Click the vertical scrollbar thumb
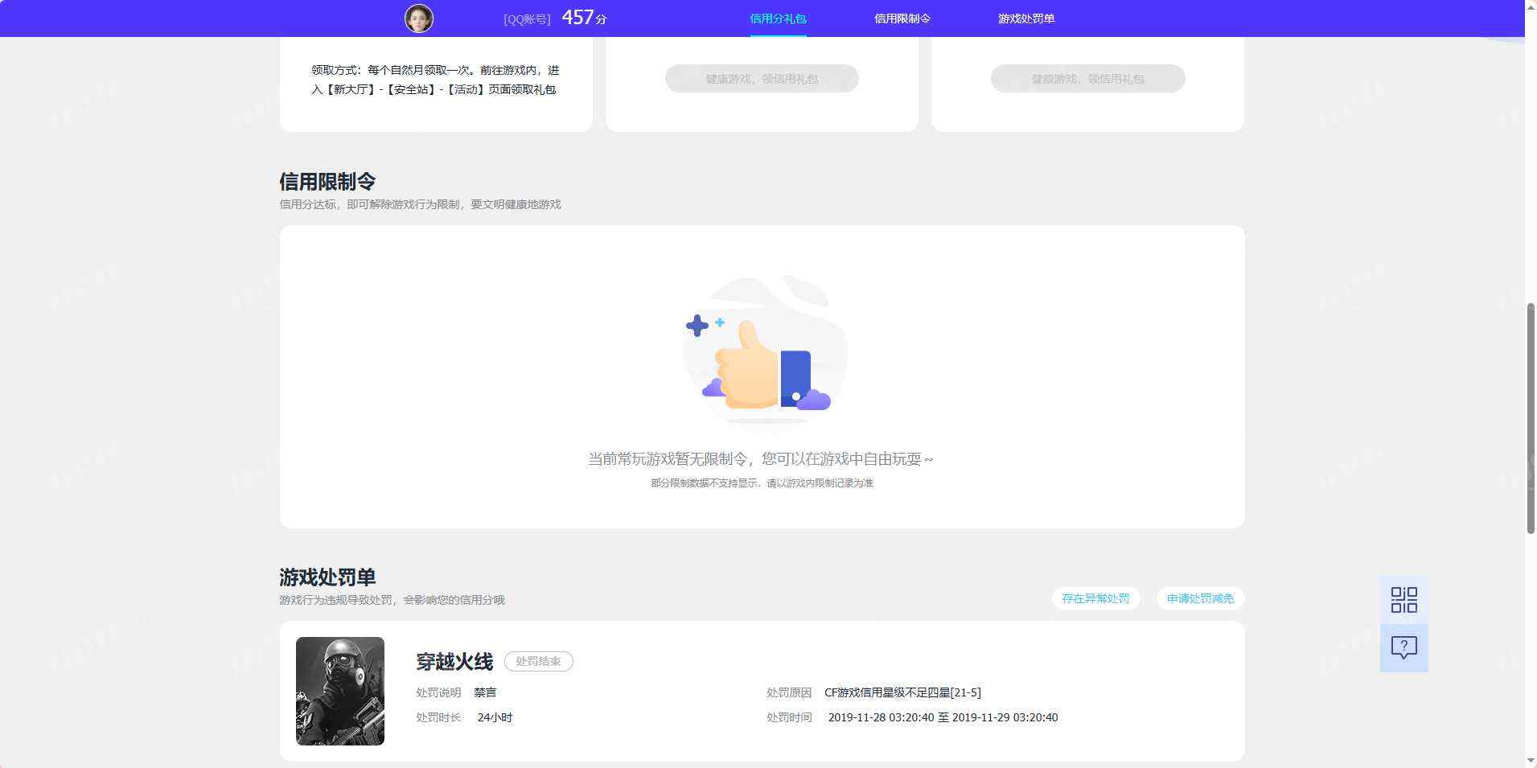The width and height of the screenshot is (1537, 768). pyautogui.click(x=1531, y=418)
